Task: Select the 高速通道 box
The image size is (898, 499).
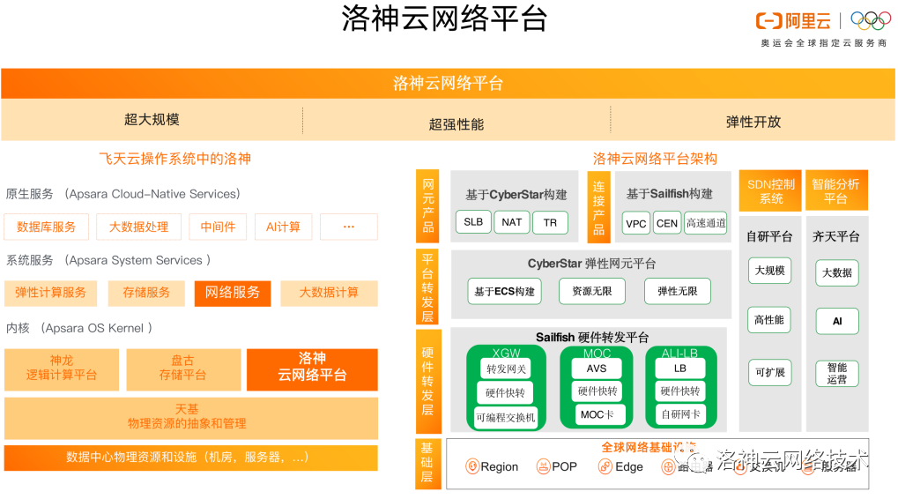Action: (706, 223)
